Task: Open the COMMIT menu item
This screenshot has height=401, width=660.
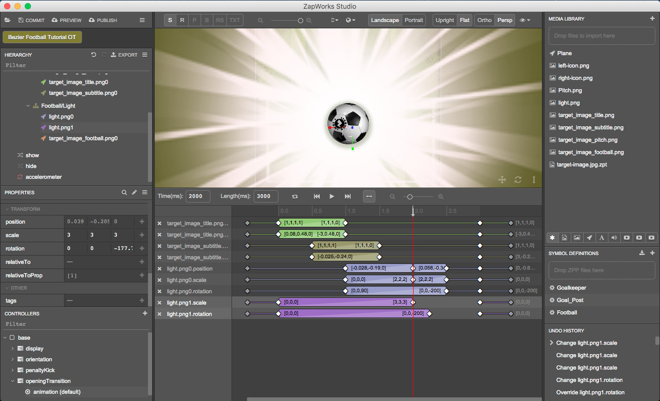Action: (31, 20)
